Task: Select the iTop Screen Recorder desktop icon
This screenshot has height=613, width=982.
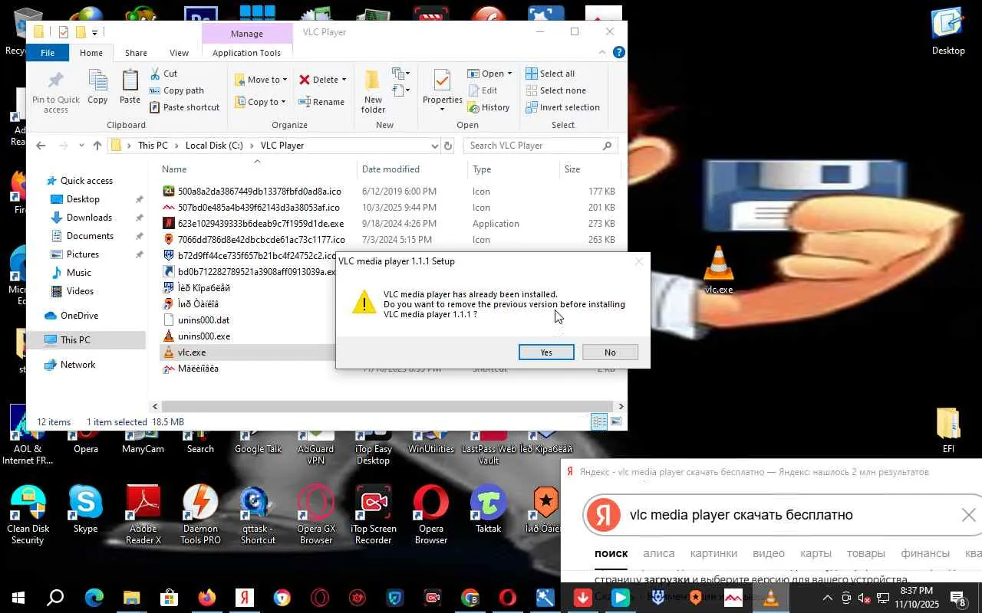Action: 374,514
